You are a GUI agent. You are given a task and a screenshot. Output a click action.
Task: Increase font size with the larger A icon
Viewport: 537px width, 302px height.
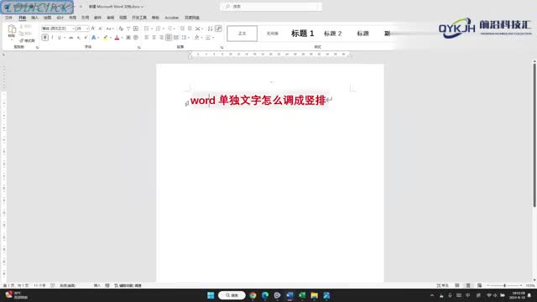[93, 29]
